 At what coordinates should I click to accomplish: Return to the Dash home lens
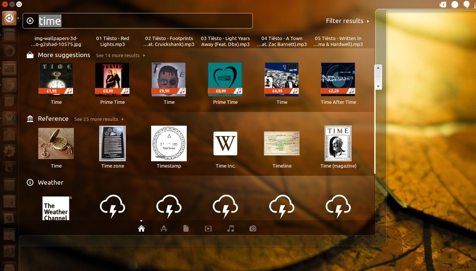[141, 228]
